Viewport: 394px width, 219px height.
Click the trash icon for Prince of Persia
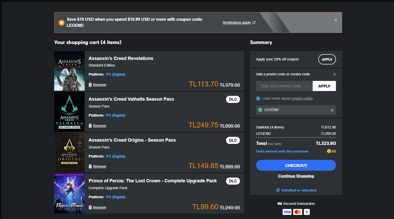tap(90, 207)
